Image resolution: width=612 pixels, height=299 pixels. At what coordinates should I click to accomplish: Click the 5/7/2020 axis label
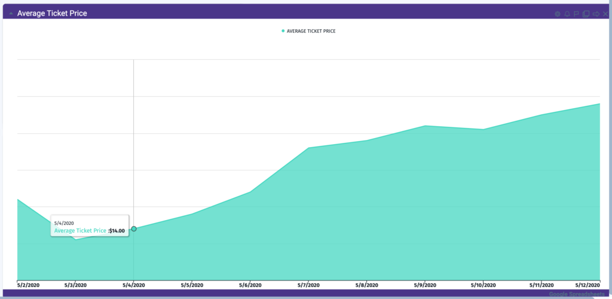point(308,285)
